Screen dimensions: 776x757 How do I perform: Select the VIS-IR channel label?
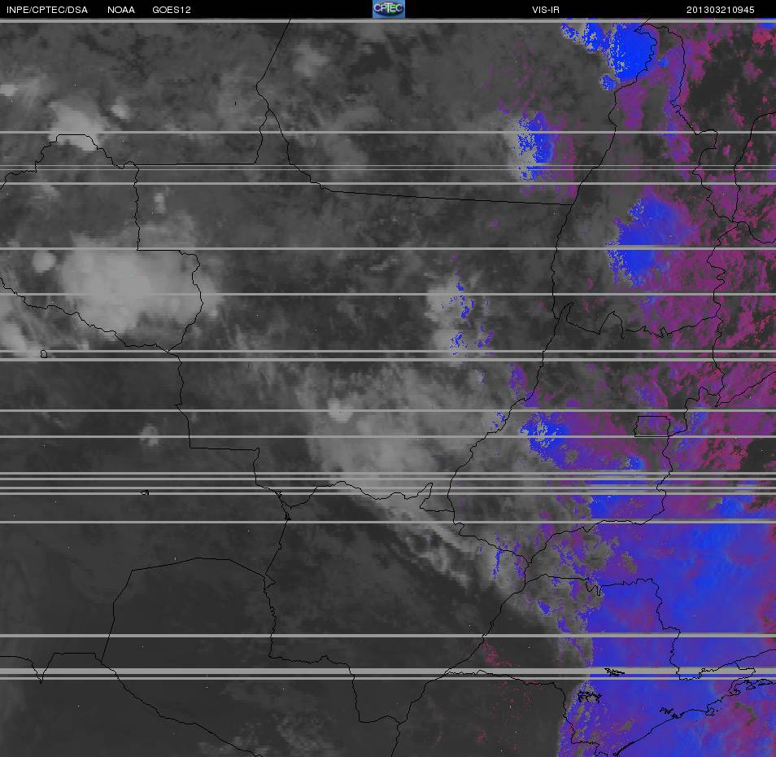coord(546,10)
